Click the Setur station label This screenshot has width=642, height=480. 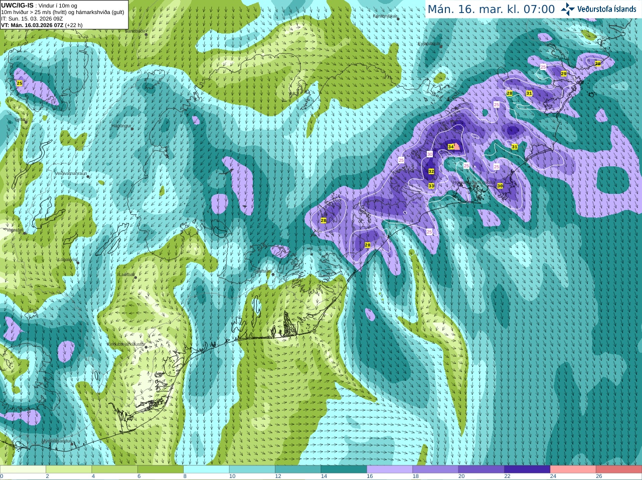(20, 120)
